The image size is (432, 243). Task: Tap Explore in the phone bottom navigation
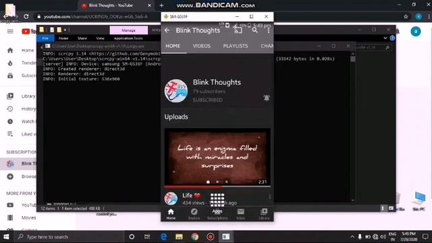click(194, 214)
